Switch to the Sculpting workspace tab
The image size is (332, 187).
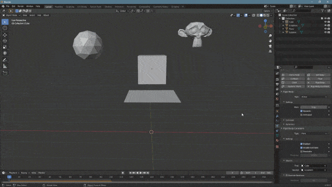pos(70,7)
